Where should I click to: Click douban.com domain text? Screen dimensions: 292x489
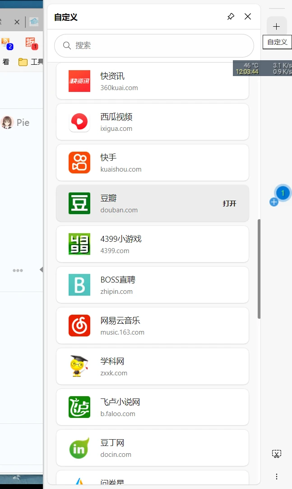point(119,210)
